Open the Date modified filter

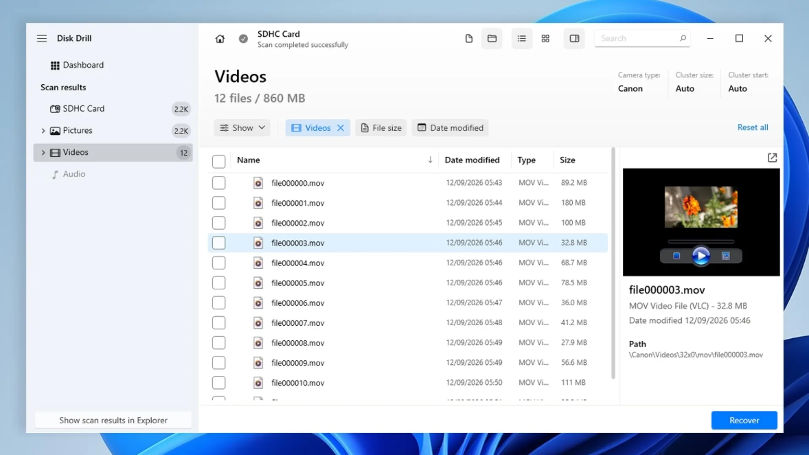450,128
